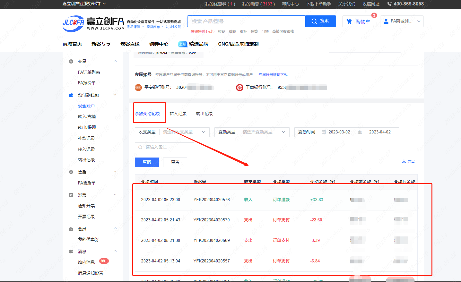461x282 pixels.
Task: Collapse the trade section in sidebar
Action: [115, 61]
